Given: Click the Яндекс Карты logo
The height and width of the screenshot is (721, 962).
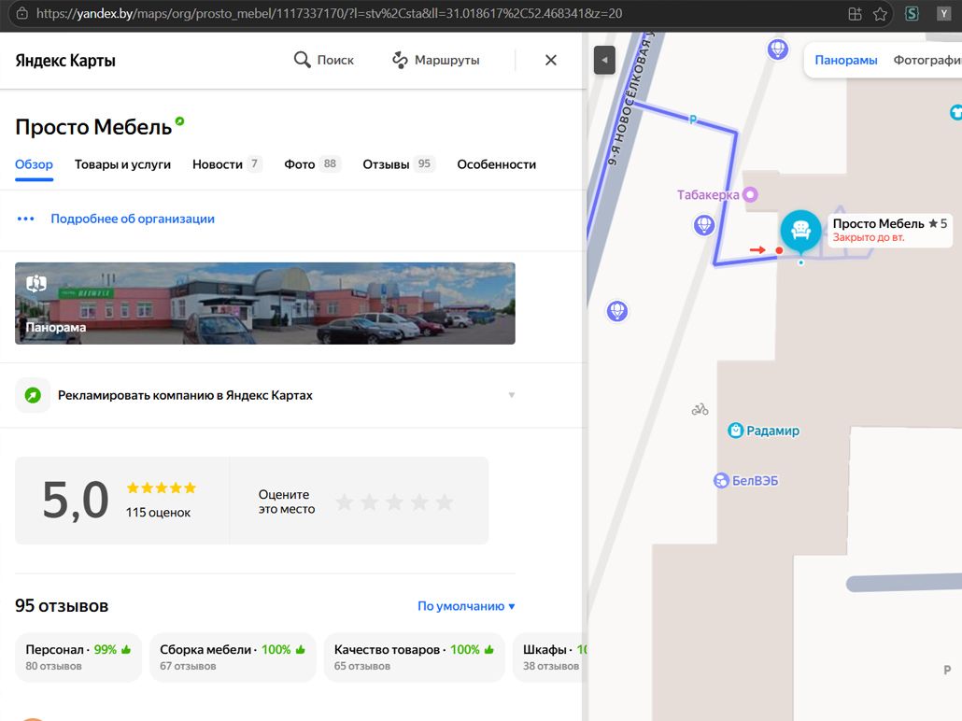Looking at the screenshot, I should (x=65, y=61).
